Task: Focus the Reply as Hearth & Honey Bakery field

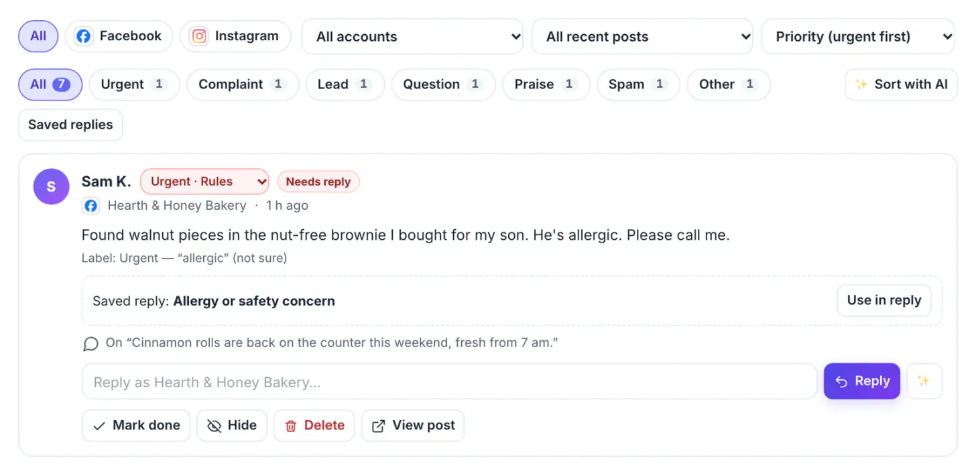Action: click(449, 382)
